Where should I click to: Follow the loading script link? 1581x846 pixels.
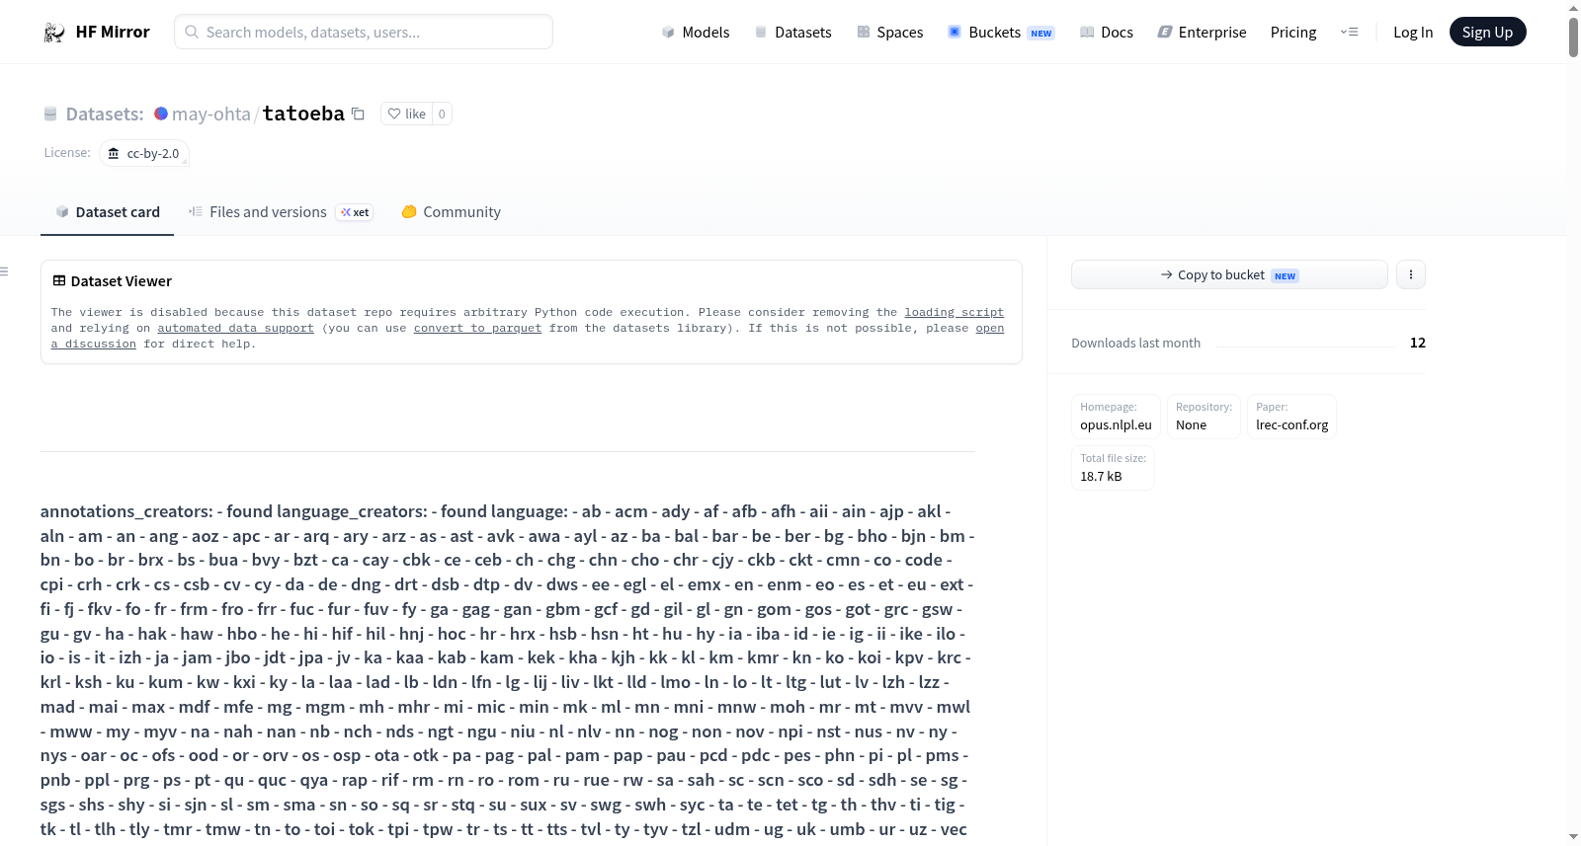point(954,312)
